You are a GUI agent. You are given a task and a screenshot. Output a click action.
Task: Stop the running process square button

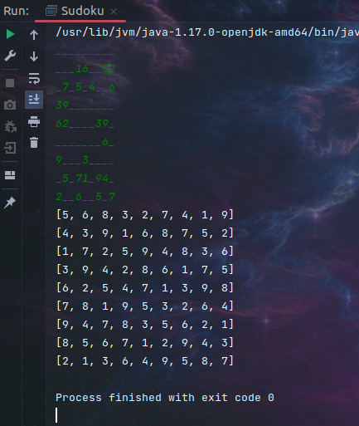(10, 83)
